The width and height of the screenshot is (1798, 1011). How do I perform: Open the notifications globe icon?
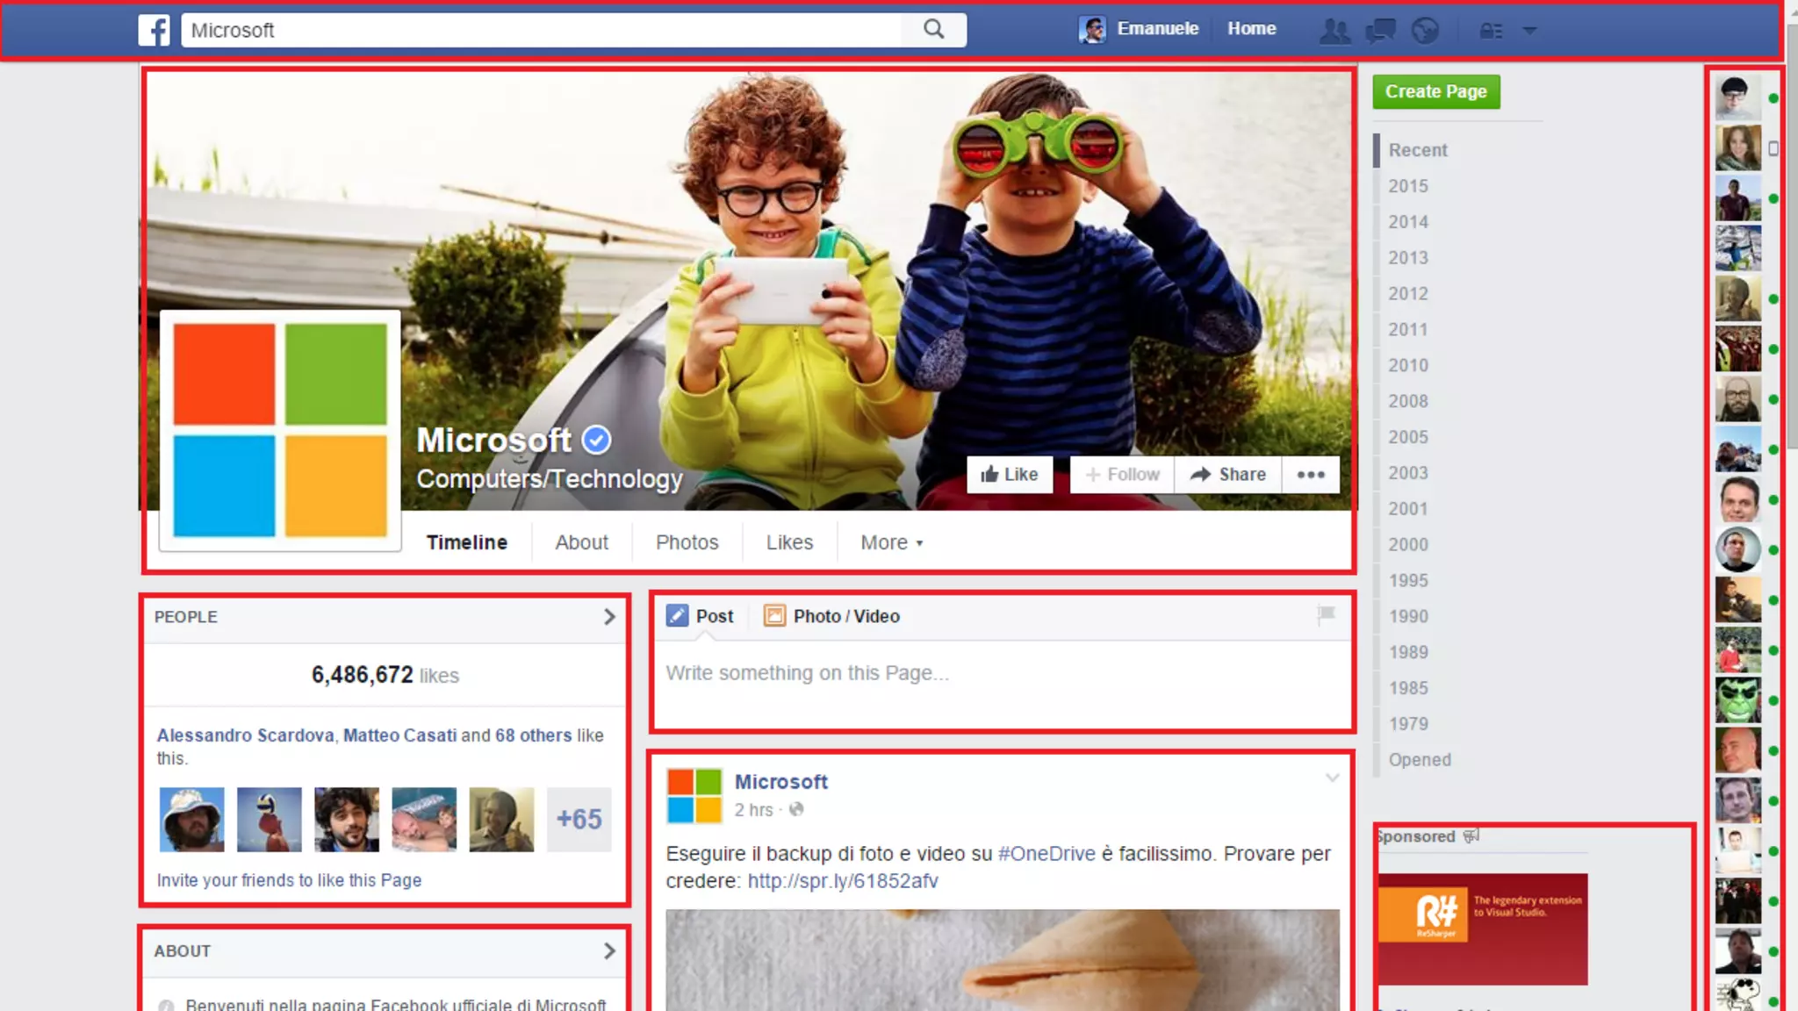[x=1425, y=31]
